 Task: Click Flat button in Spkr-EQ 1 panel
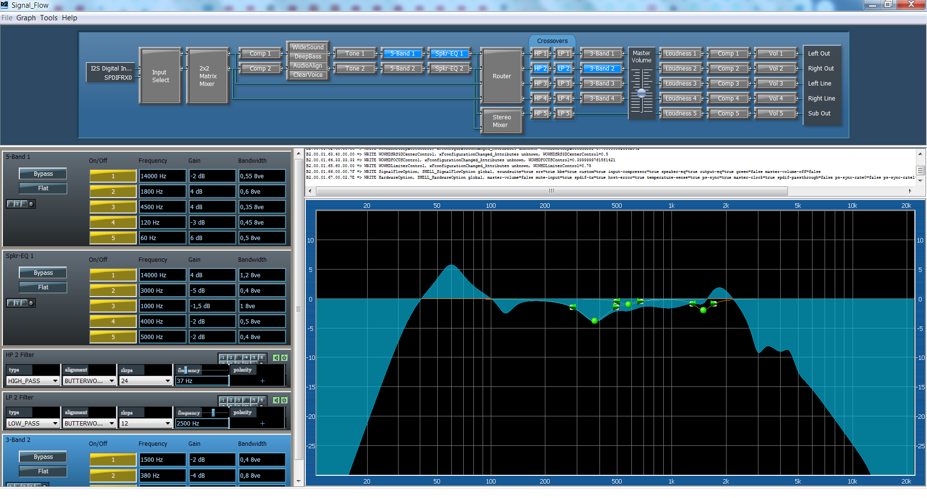coord(43,287)
